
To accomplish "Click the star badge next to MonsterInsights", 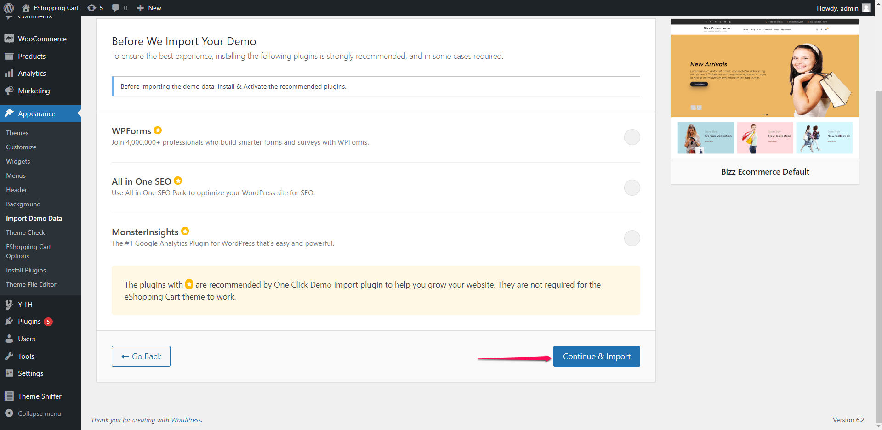I will 185,231.
